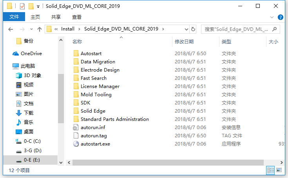Open the Autostart folder icon
The height and width of the screenshot is (178, 288).
[76, 53]
